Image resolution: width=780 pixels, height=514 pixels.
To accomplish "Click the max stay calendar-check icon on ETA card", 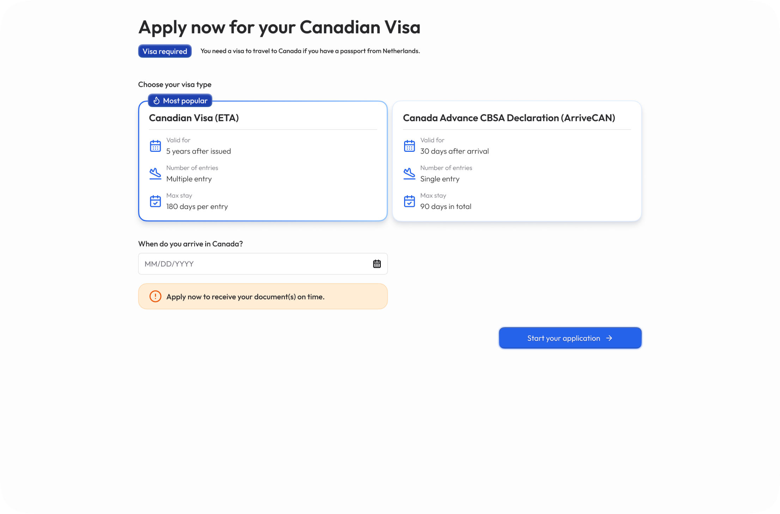I will click(x=156, y=201).
